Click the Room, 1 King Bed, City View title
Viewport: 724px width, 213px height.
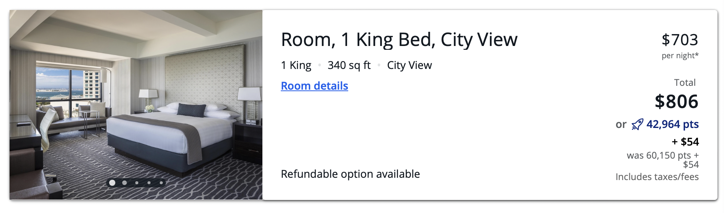(x=399, y=40)
